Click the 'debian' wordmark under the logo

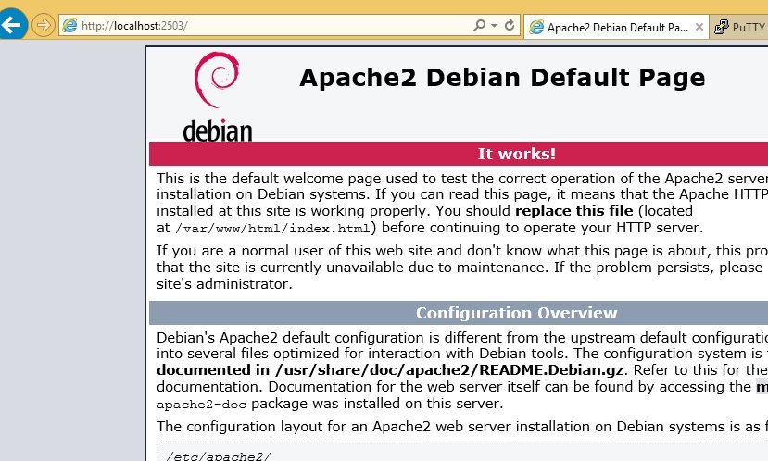[218, 131]
